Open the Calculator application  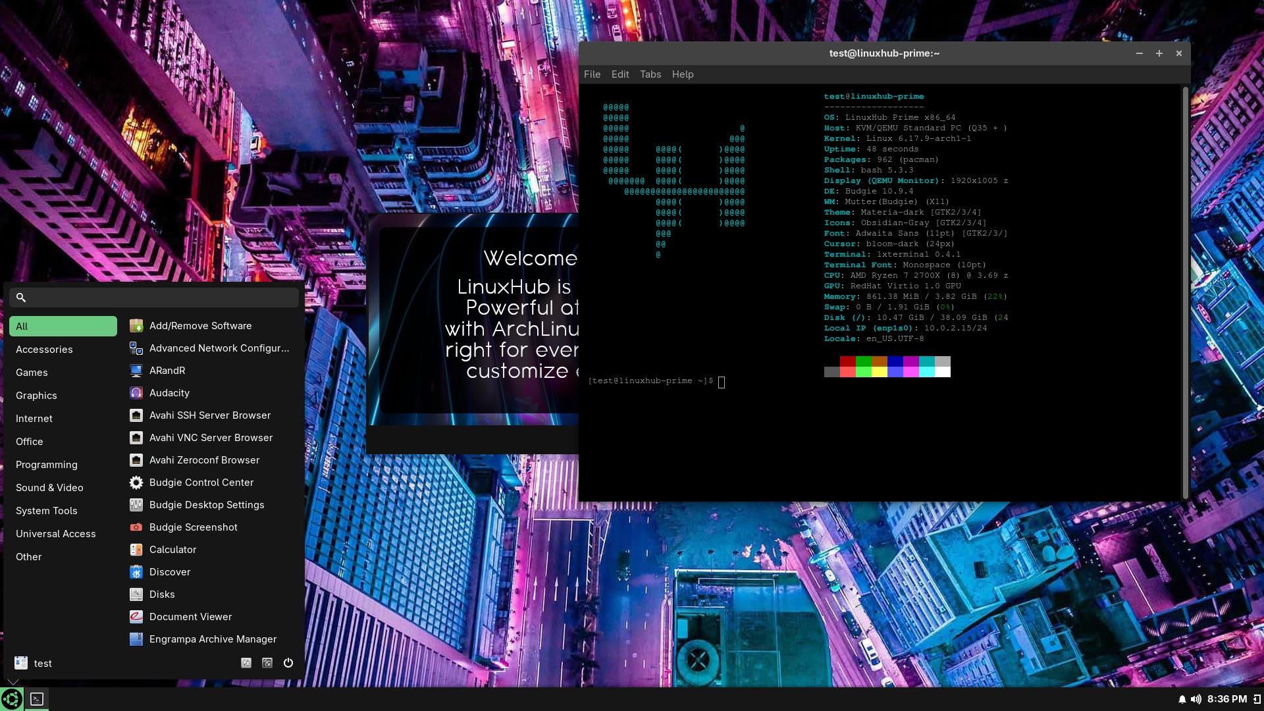point(172,550)
